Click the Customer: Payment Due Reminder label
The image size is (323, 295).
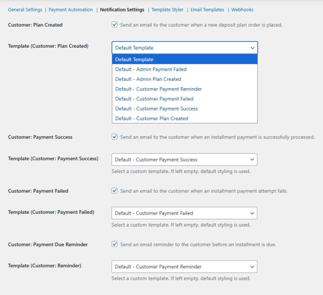48,245
